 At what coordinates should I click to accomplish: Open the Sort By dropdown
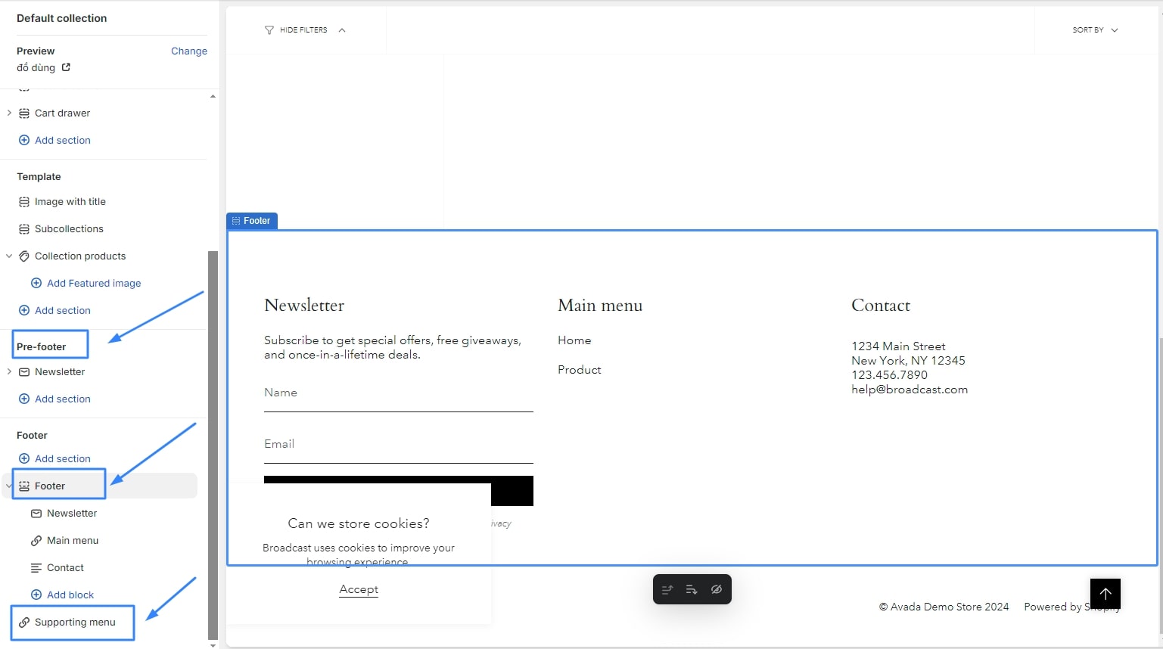(1095, 30)
